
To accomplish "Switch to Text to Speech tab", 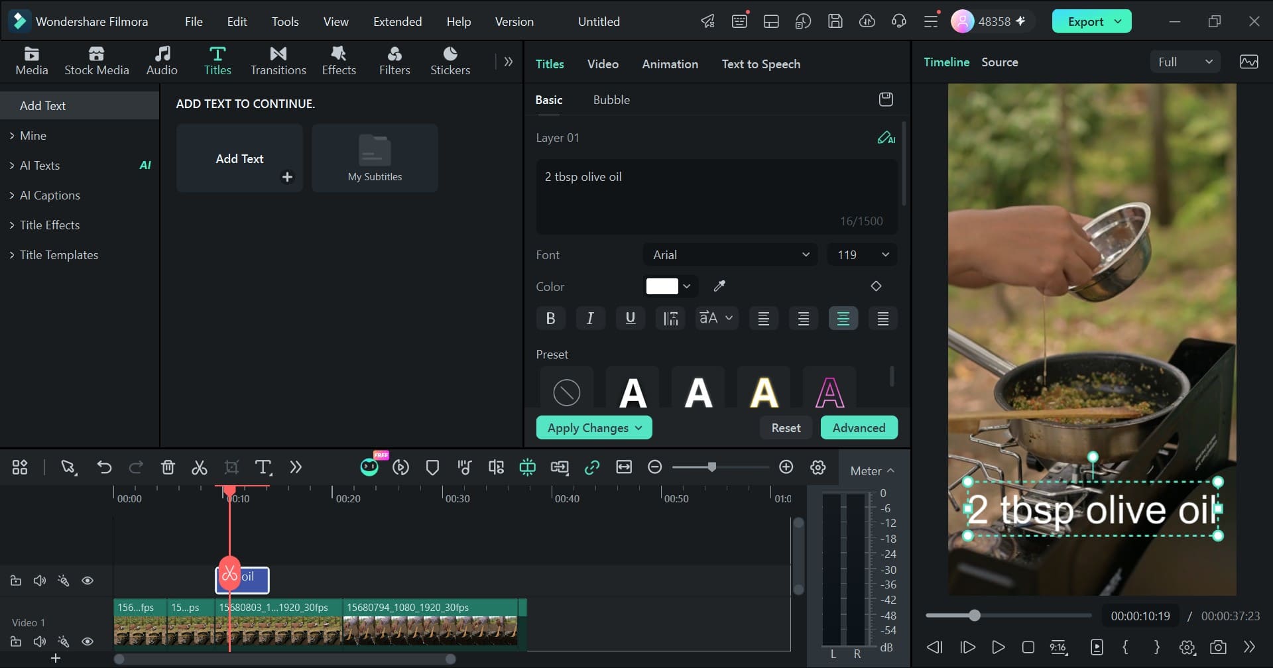I will pos(761,64).
